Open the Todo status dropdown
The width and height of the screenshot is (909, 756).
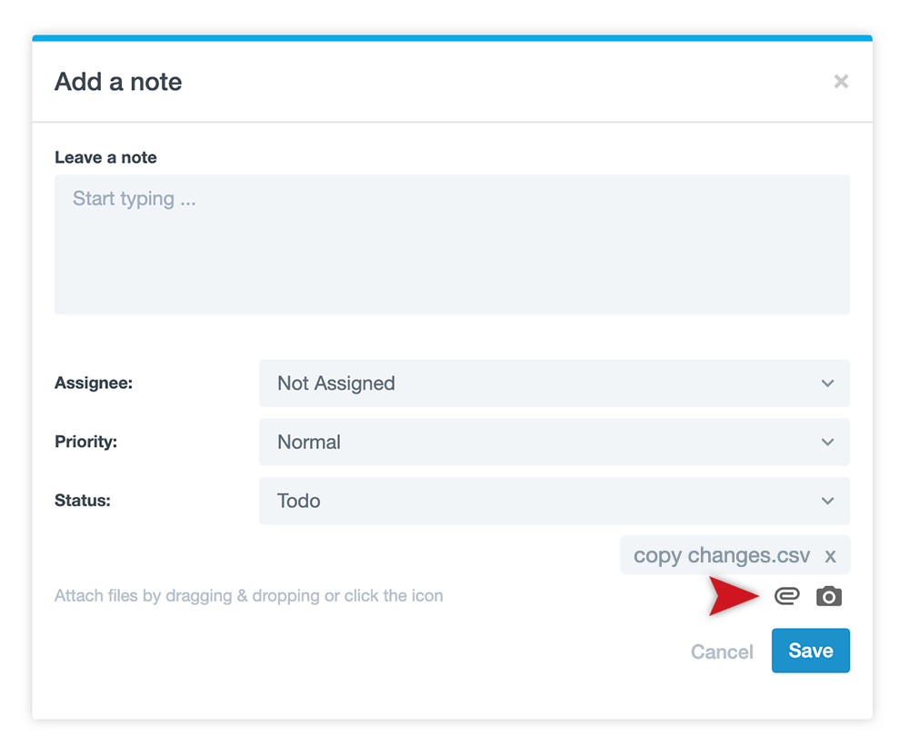(545, 501)
